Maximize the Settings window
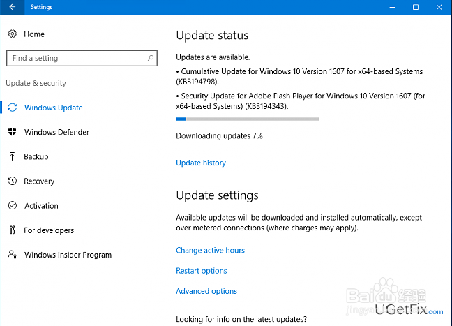 click(416, 7)
